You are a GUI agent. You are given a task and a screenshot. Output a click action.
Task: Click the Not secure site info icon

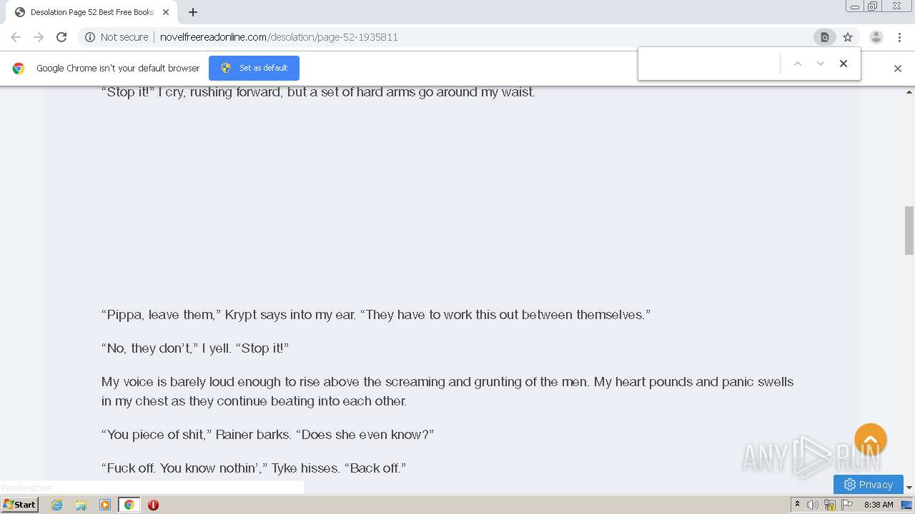90,37
